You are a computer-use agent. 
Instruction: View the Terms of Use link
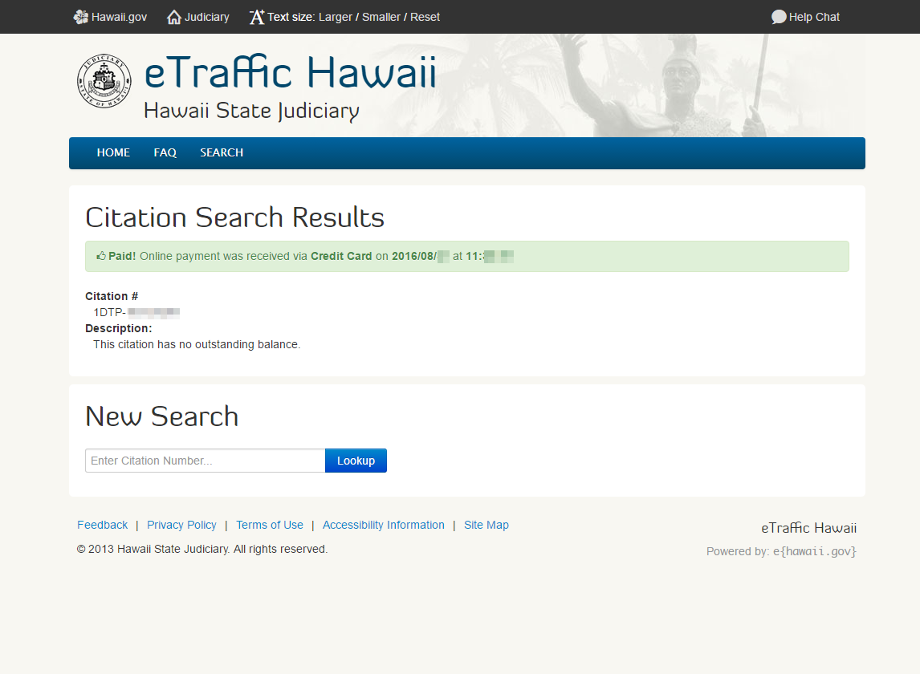tap(270, 525)
